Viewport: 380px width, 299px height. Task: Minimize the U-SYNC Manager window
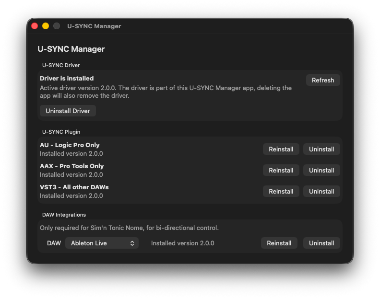point(46,26)
